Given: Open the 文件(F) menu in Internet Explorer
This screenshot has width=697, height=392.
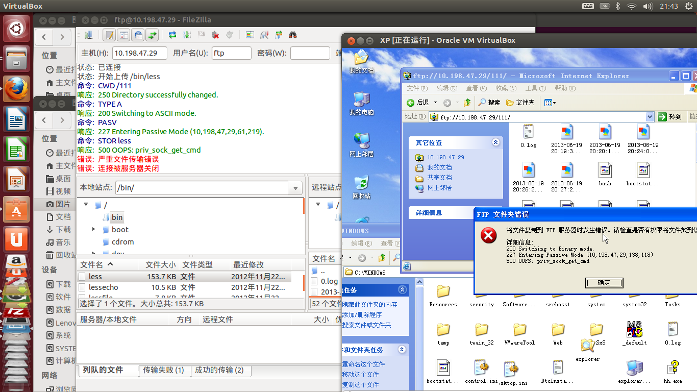Looking at the screenshot, I should click(x=417, y=88).
